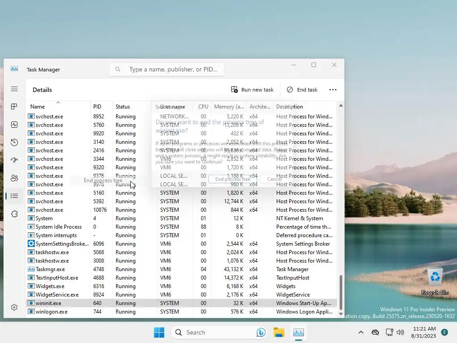Viewport: 457px width, 343px height.
Task: Open the hamburger navigation menu in Task Manager
Action: tap(14, 89)
